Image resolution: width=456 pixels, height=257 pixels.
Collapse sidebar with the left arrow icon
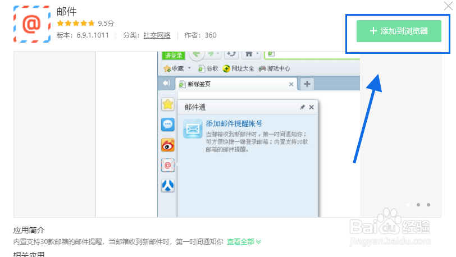tap(166, 84)
